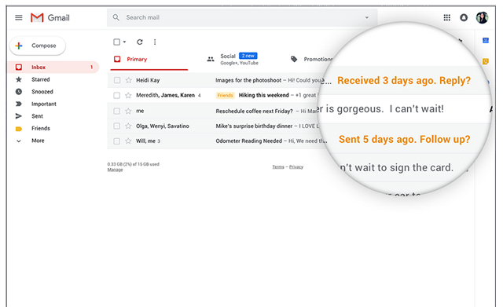The height and width of the screenshot is (307, 503).
Task: Open the Google apps grid
Action: click(447, 17)
